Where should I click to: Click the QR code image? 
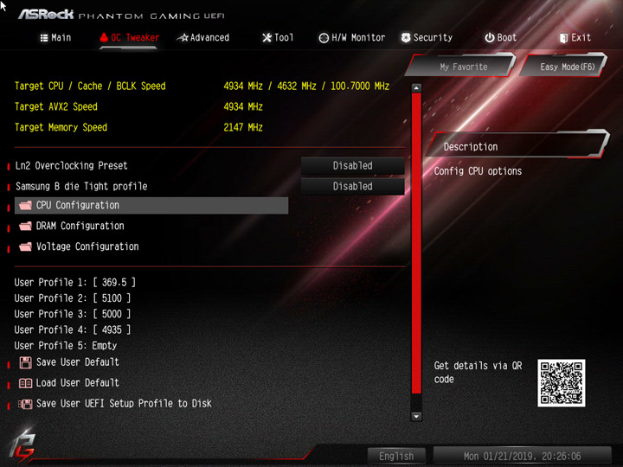(561, 383)
